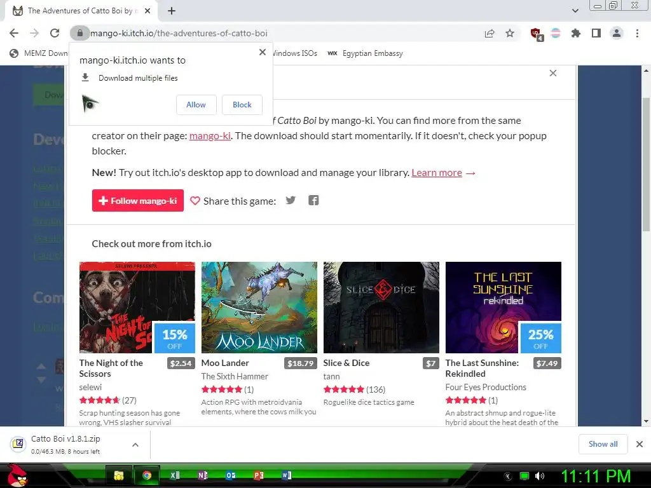Open the Angry Birds start button
651x488 pixels.
tap(18, 475)
